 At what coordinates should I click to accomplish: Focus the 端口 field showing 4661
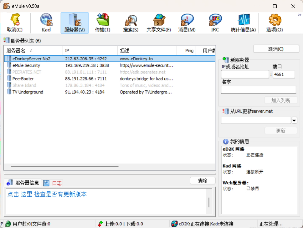click(x=284, y=74)
